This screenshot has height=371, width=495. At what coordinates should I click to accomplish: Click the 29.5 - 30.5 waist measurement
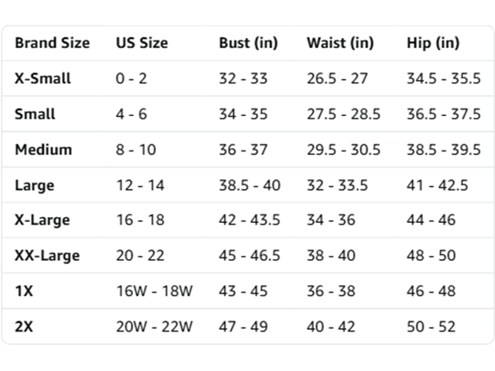click(343, 150)
